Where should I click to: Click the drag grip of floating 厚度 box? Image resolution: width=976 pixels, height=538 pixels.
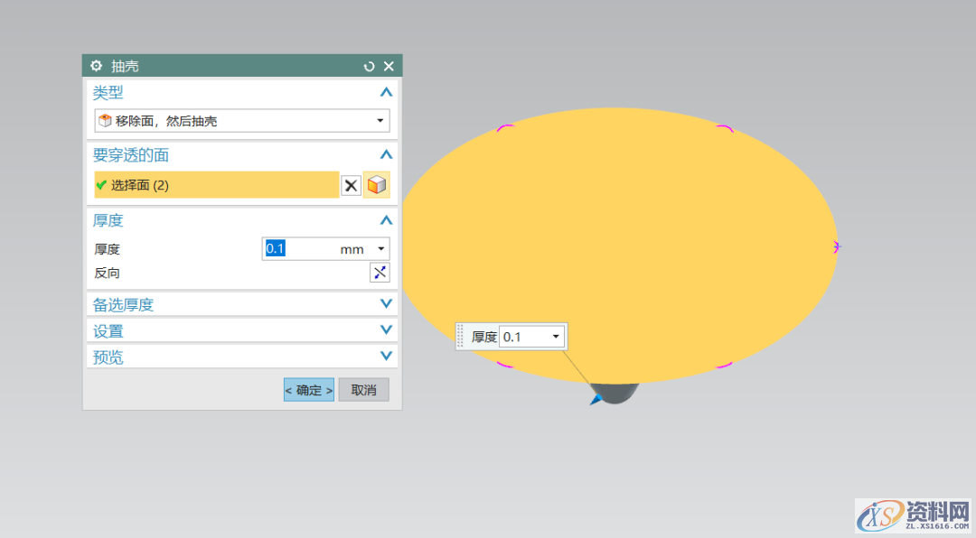(x=461, y=337)
